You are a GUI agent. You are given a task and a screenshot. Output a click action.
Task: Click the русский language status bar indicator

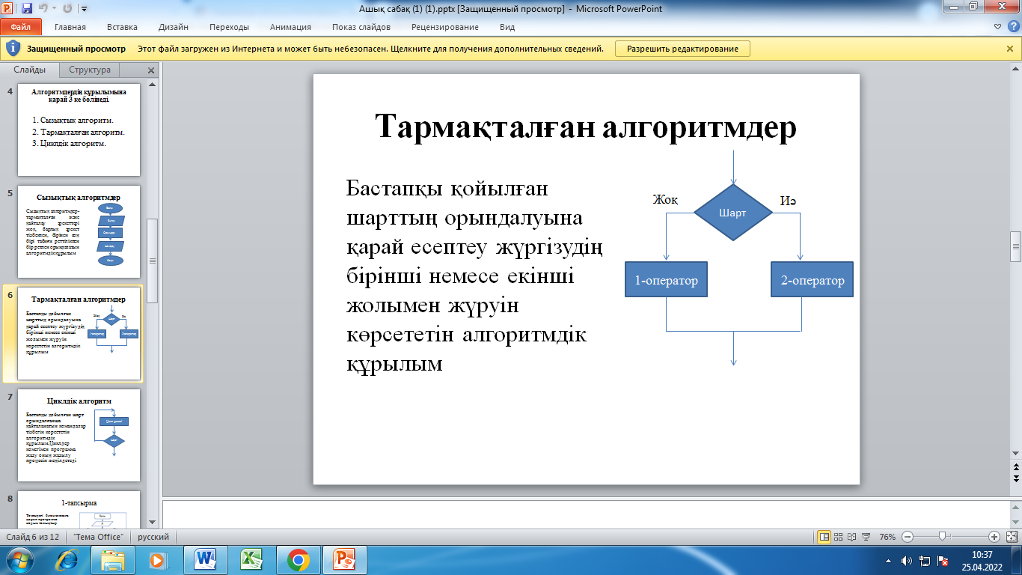pyautogui.click(x=153, y=537)
